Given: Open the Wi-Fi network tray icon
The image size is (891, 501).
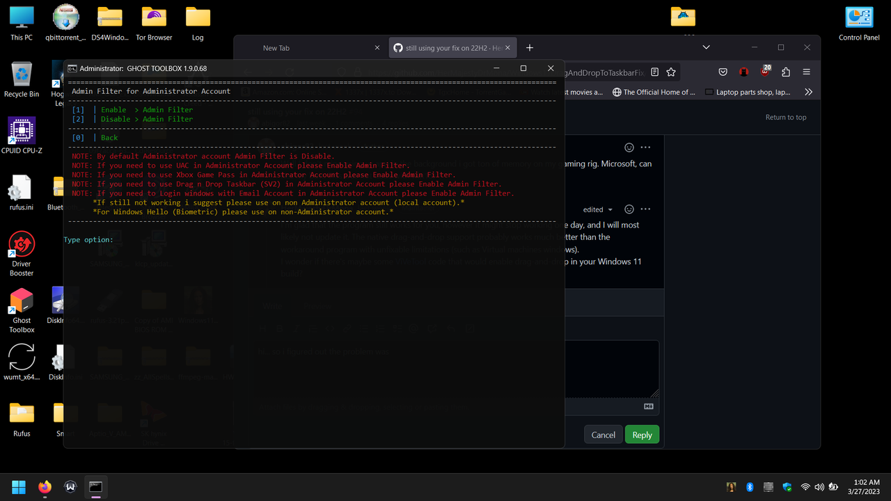Looking at the screenshot, I should [x=805, y=487].
